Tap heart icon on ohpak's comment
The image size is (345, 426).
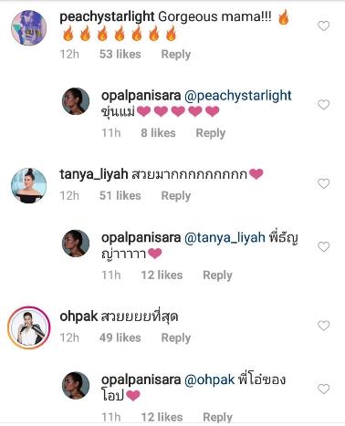(323, 326)
